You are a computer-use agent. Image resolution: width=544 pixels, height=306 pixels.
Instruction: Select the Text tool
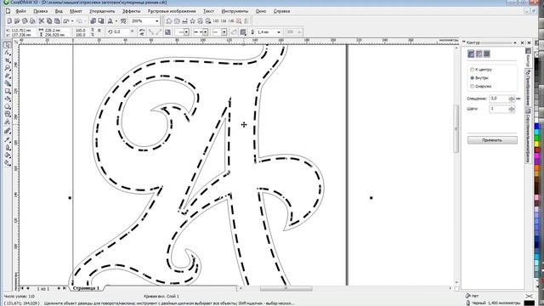(x=8, y=122)
